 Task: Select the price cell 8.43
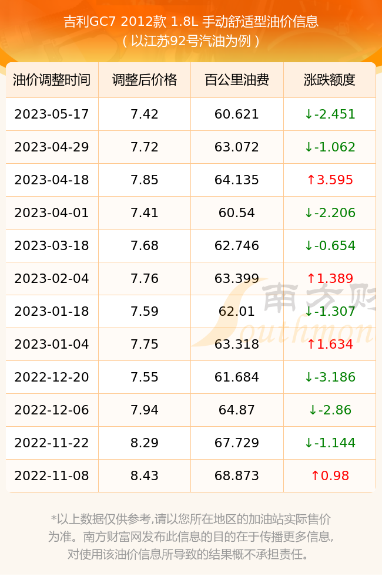point(145,476)
